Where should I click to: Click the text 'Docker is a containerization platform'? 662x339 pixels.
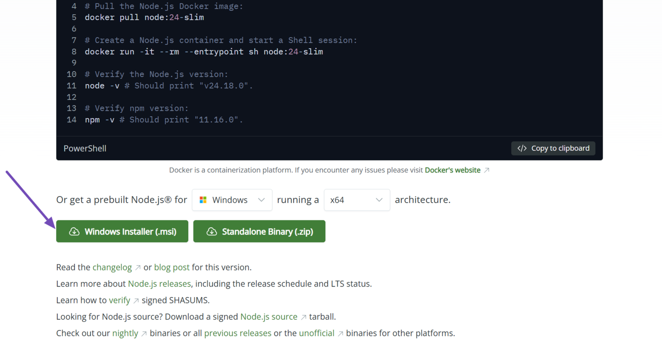(231, 170)
